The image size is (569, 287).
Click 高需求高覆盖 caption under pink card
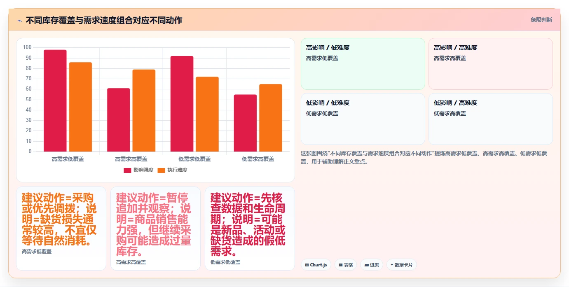[x=131, y=262]
